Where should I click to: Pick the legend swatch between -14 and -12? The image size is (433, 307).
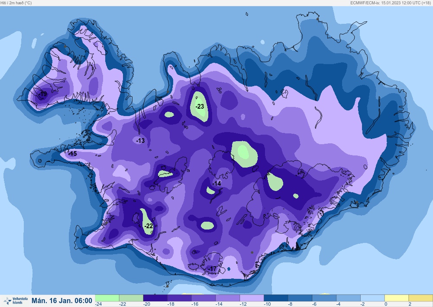pyautogui.click(x=228, y=298)
